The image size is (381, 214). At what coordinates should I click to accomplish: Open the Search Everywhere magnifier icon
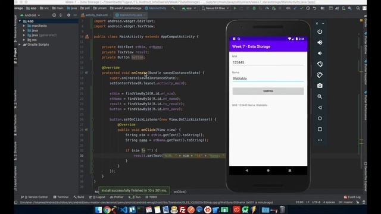click(x=358, y=8)
